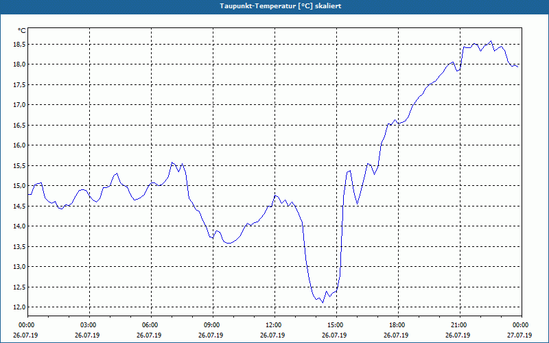This screenshot has width=549, height=343.
Task: Select the 13,0 y-axis label
Action: pos(20,267)
